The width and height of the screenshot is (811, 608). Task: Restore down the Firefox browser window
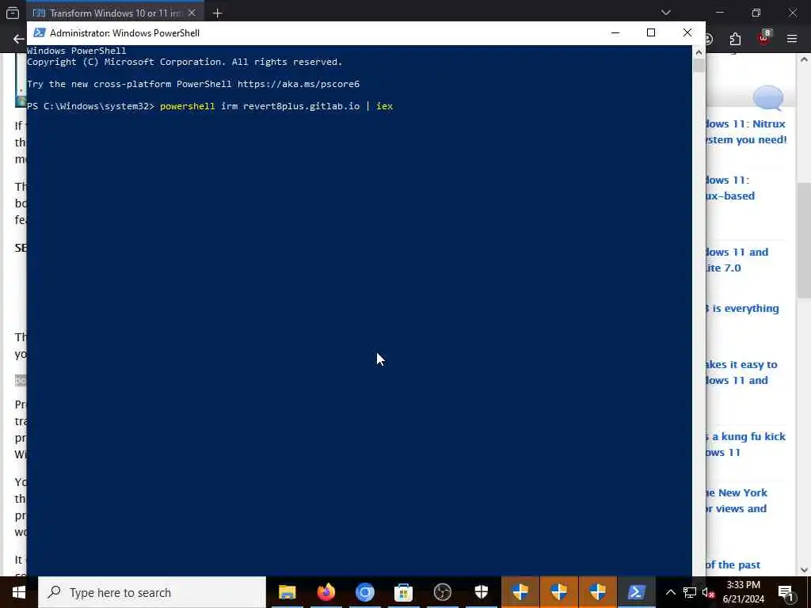[x=756, y=13]
